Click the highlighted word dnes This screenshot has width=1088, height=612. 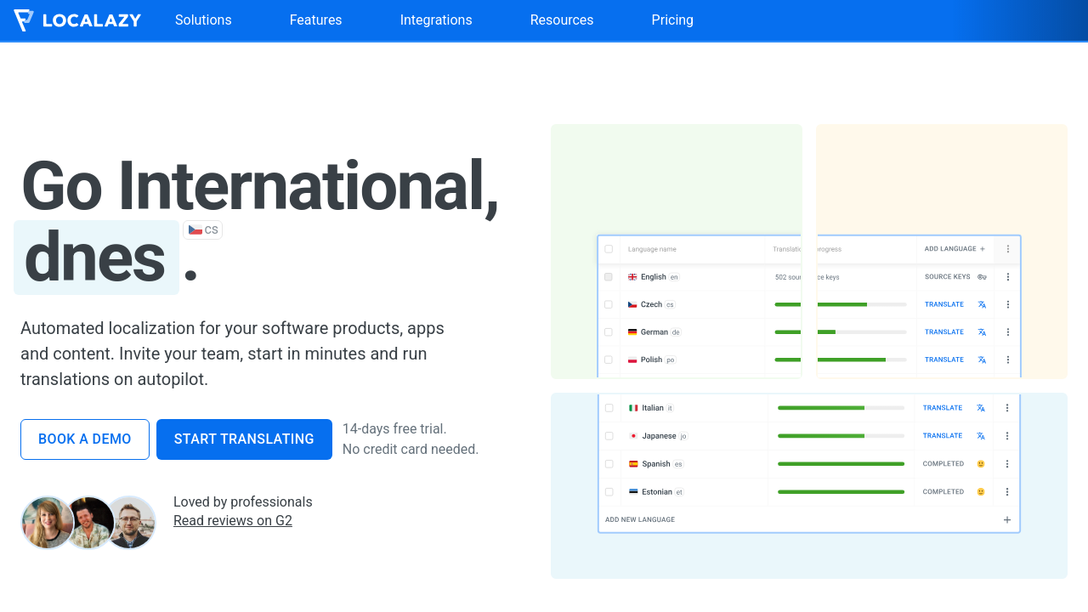[96, 258]
